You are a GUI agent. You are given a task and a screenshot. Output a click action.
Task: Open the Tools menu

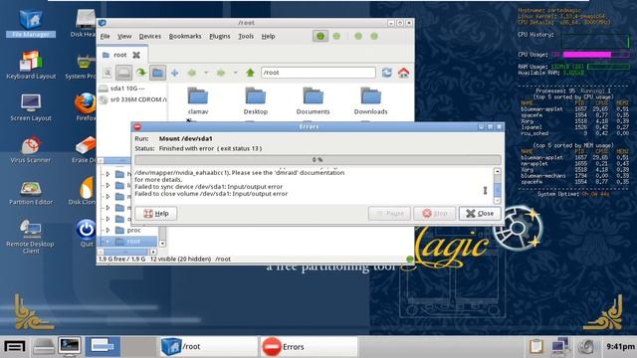[246, 36]
